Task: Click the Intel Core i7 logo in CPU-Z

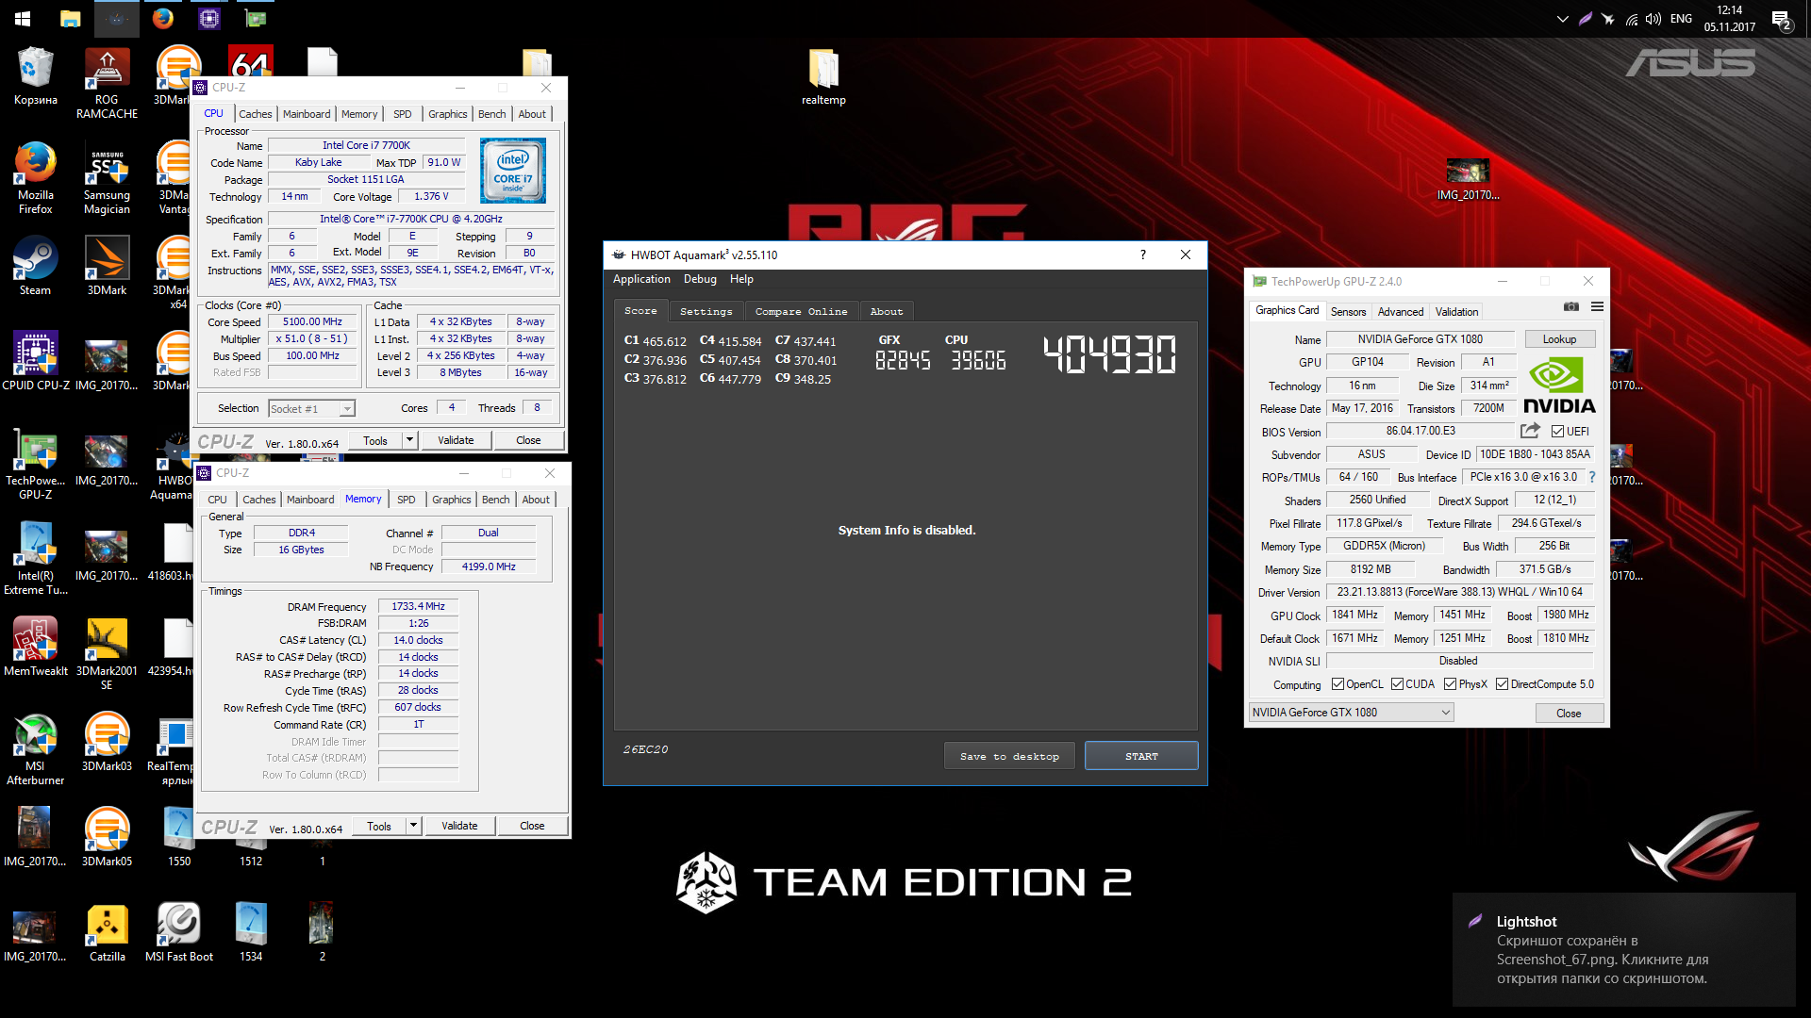Action: (x=512, y=171)
